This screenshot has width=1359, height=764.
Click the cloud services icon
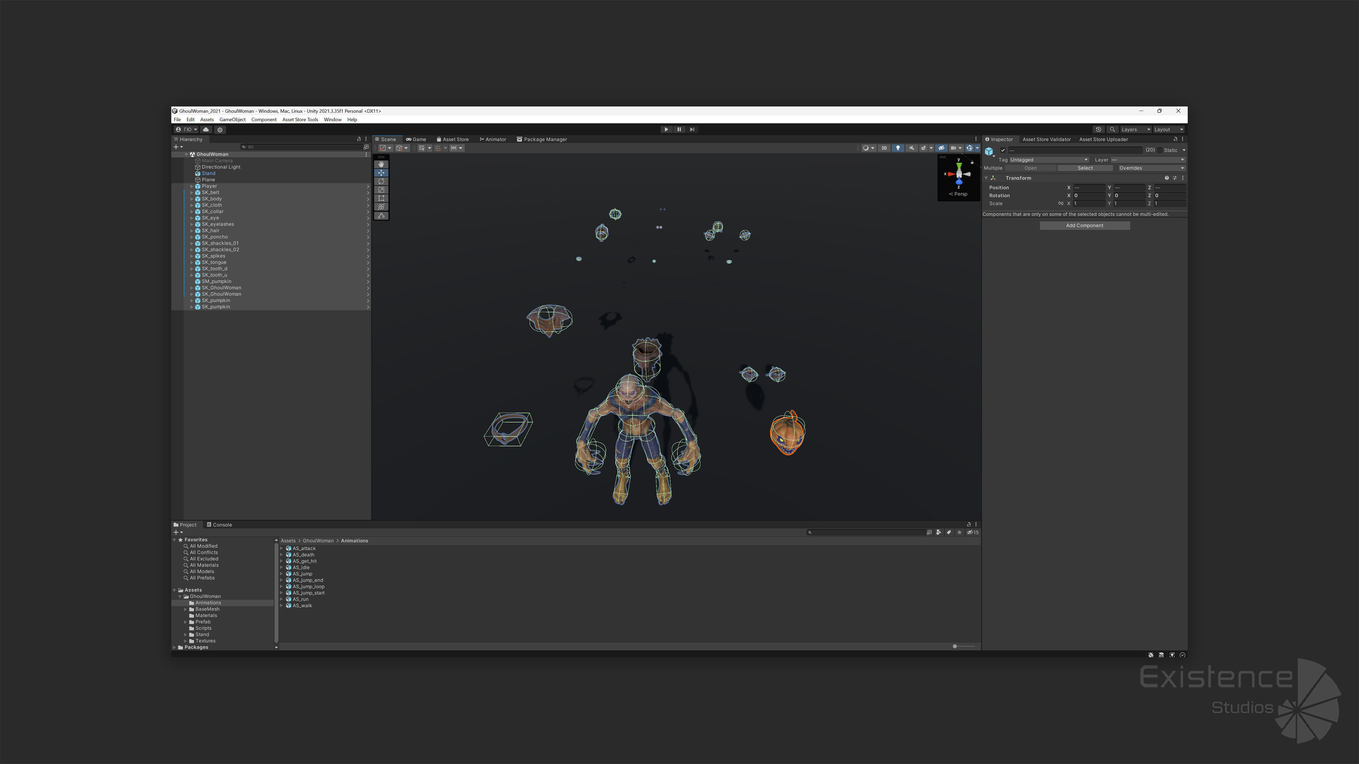pos(206,129)
